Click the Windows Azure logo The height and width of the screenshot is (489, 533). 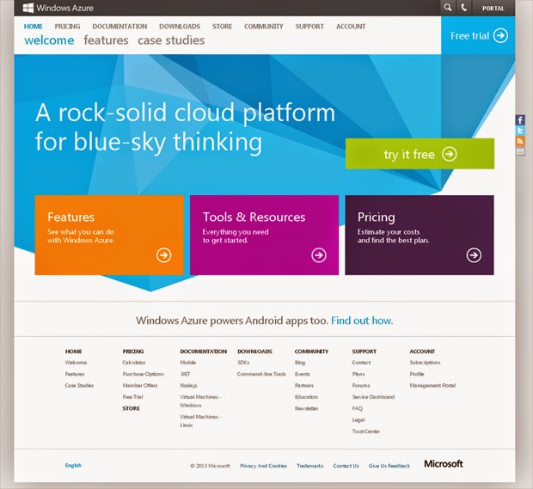click(58, 8)
